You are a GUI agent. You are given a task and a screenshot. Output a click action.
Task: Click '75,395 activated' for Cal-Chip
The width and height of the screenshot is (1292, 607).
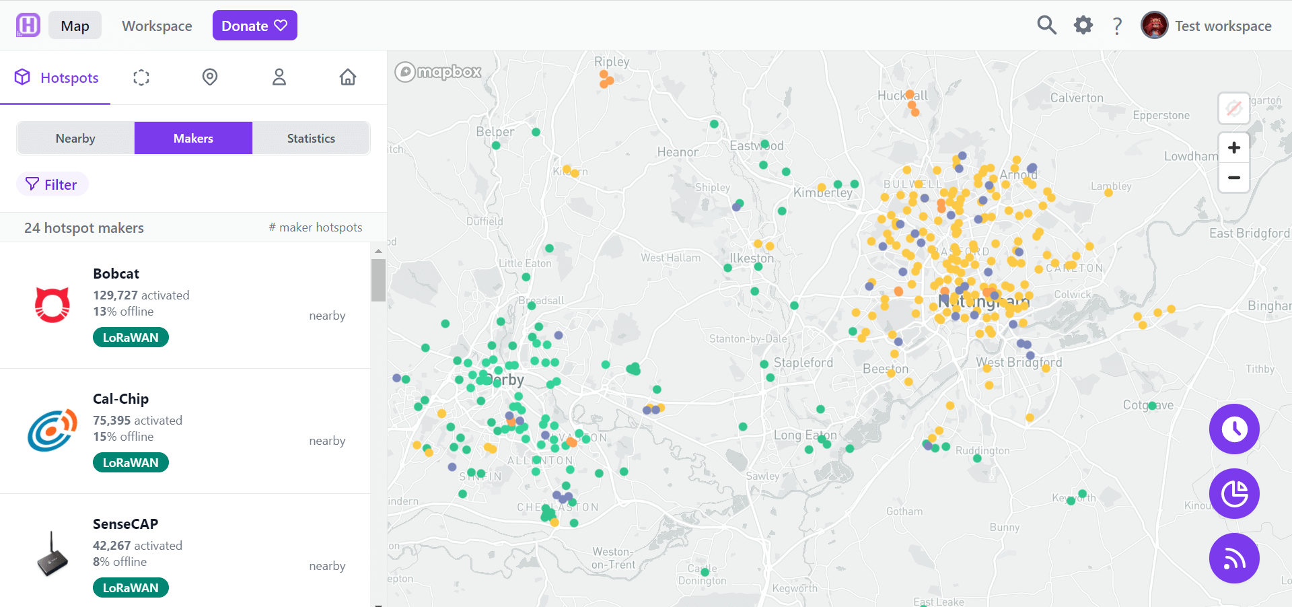coord(137,421)
